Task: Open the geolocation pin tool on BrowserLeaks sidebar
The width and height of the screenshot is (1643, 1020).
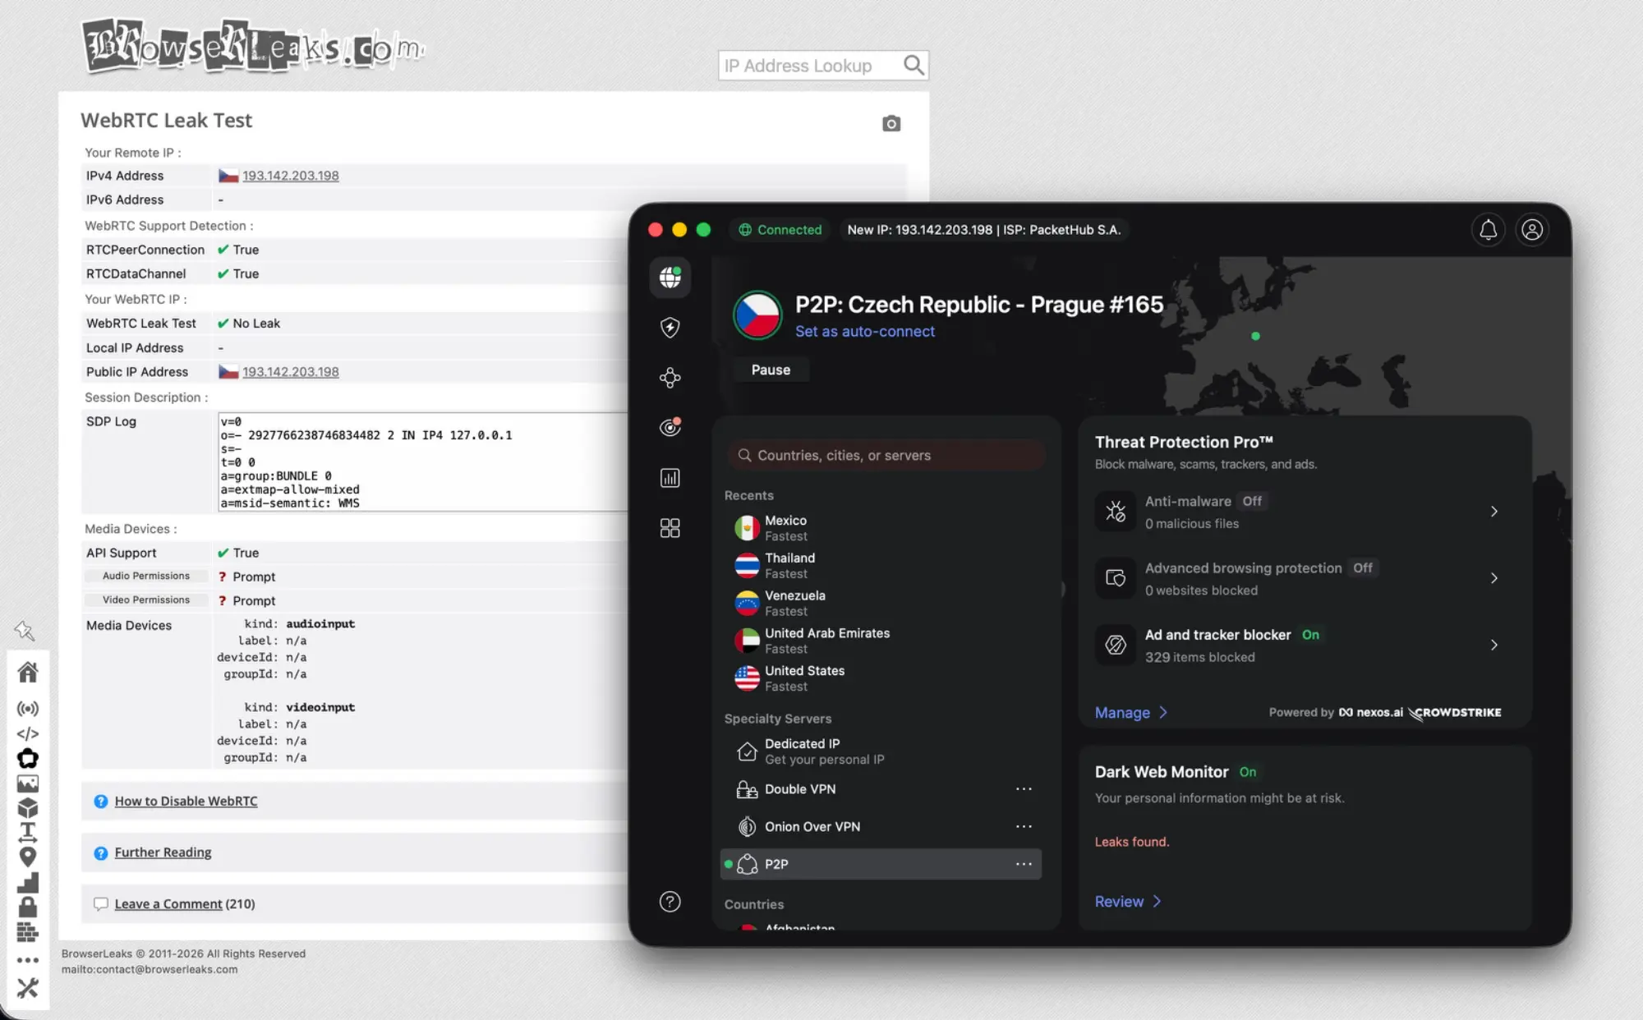Action: 28,857
